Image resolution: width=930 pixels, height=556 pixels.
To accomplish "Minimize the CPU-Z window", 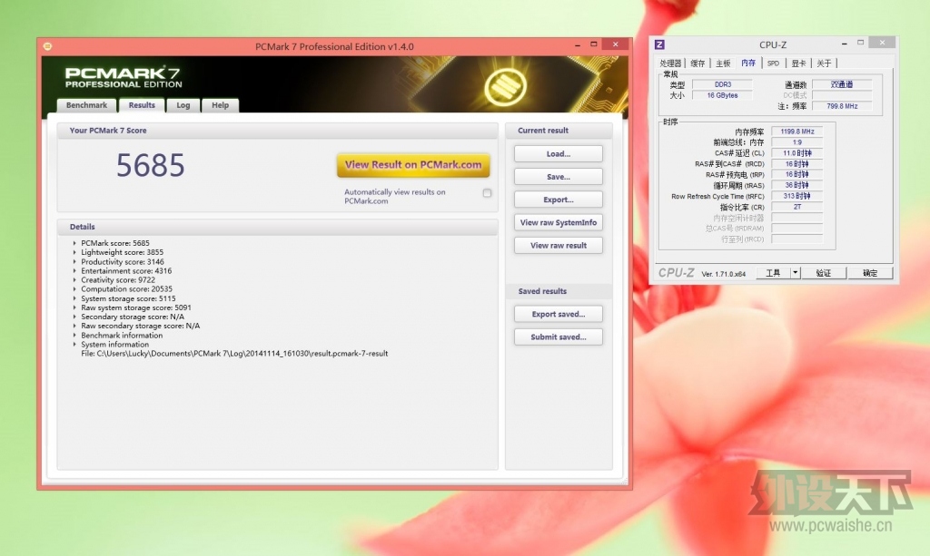I will 844,44.
